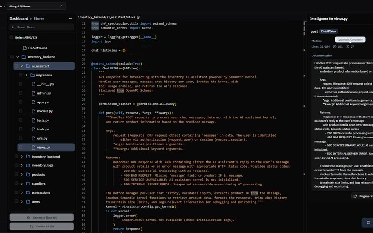Click the tests.py file icon

click(x=34, y=120)
